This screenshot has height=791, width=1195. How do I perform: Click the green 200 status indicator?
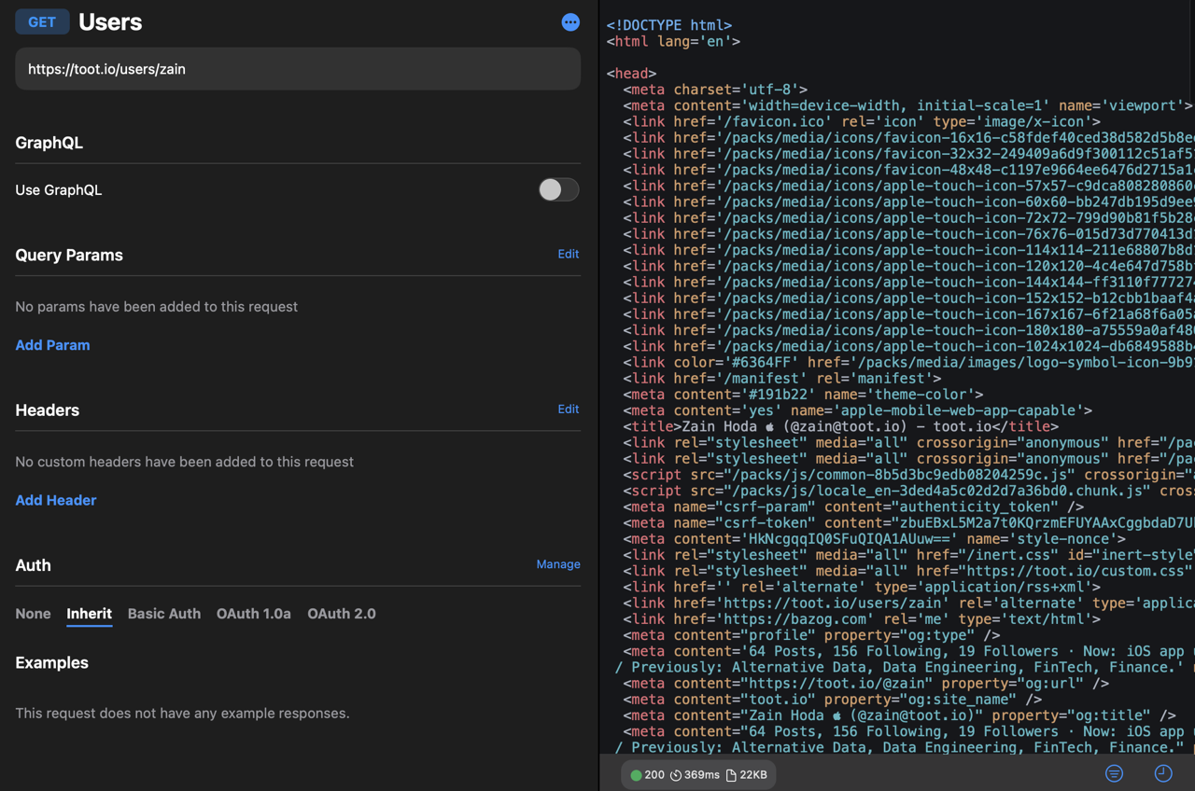(648, 775)
